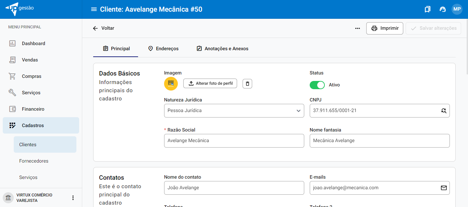Viewport: 468px width, 207px height.
Task: Open the three-dot more options menu
Action: pos(357,28)
